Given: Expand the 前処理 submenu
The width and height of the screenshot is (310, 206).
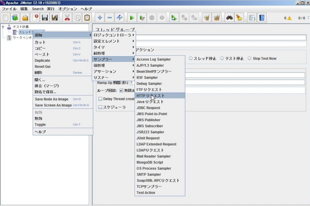Looking at the screenshot, I should click(x=114, y=53).
